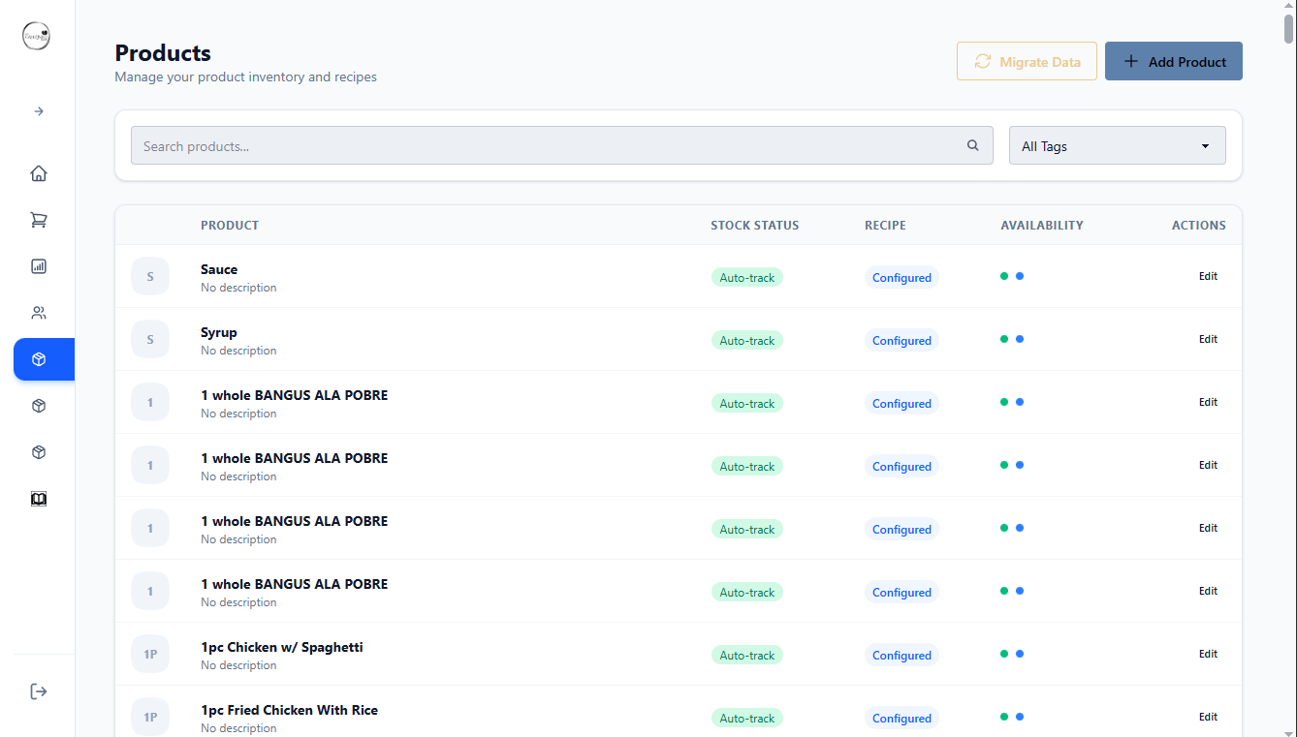Click the S avatar of the Syrup row
The image size is (1297, 737).
click(x=150, y=339)
